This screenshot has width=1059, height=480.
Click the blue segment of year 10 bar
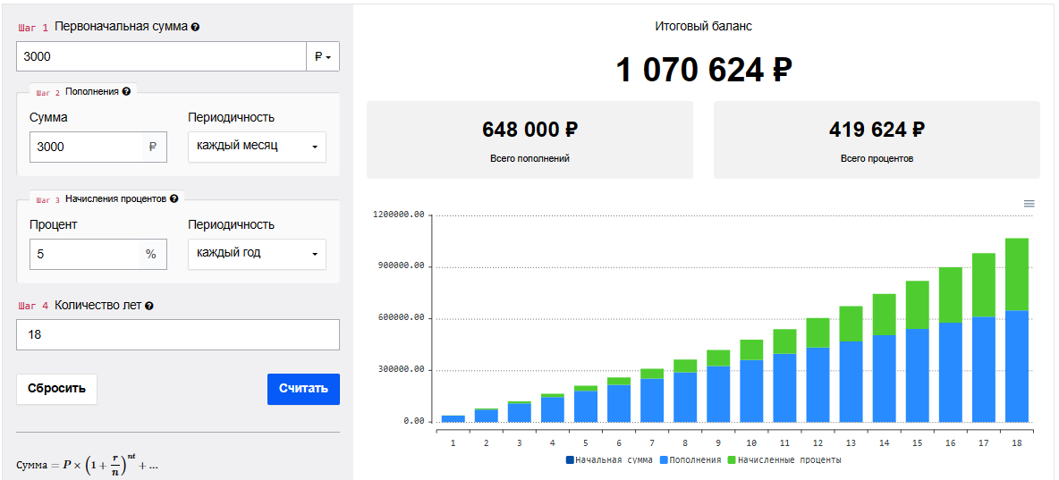pyautogui.click(x=751, y=391)
